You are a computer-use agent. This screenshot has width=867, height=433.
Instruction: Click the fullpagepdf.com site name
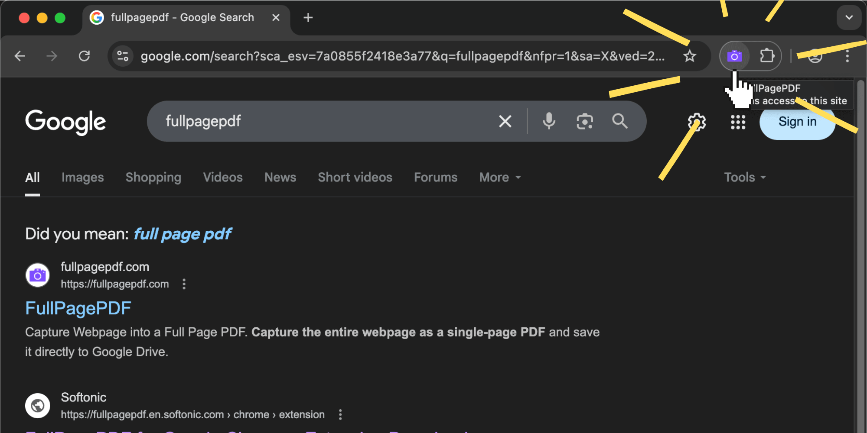tap(105, 267)
